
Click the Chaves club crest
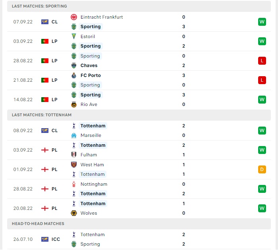(74, 65)
